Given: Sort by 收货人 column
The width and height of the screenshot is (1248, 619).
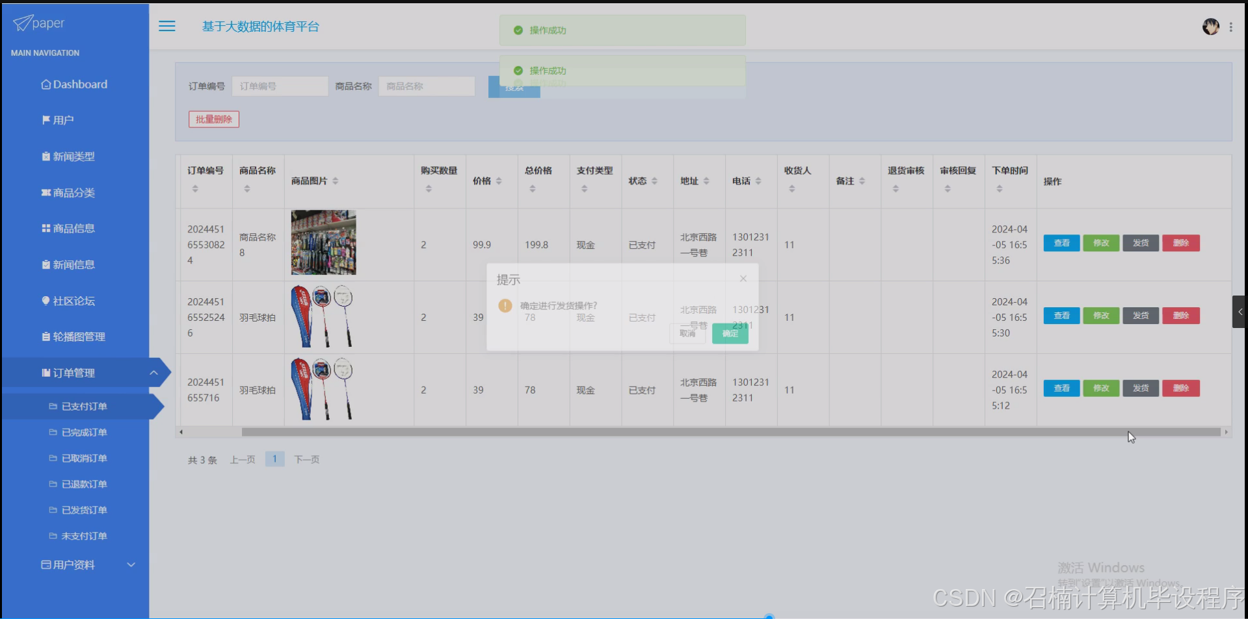Looking at the screenshot, I should [x=791, y=189].
